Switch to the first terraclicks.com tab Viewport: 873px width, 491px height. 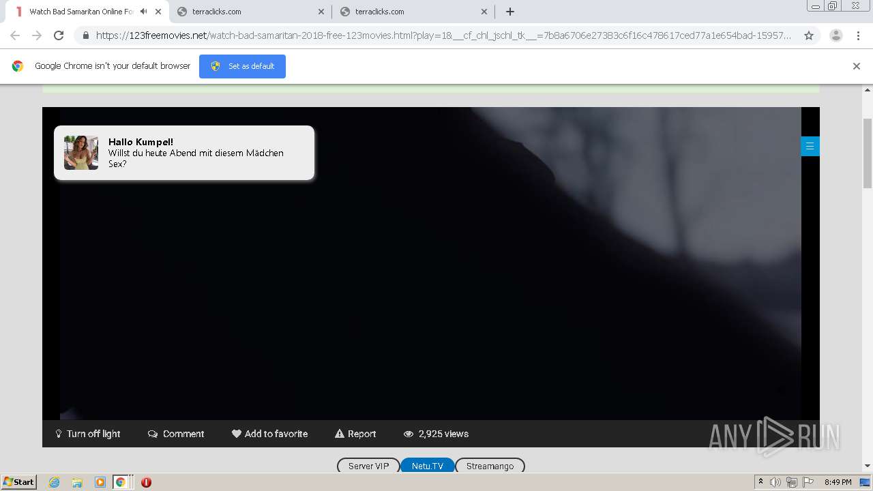(x=250, y=12)
